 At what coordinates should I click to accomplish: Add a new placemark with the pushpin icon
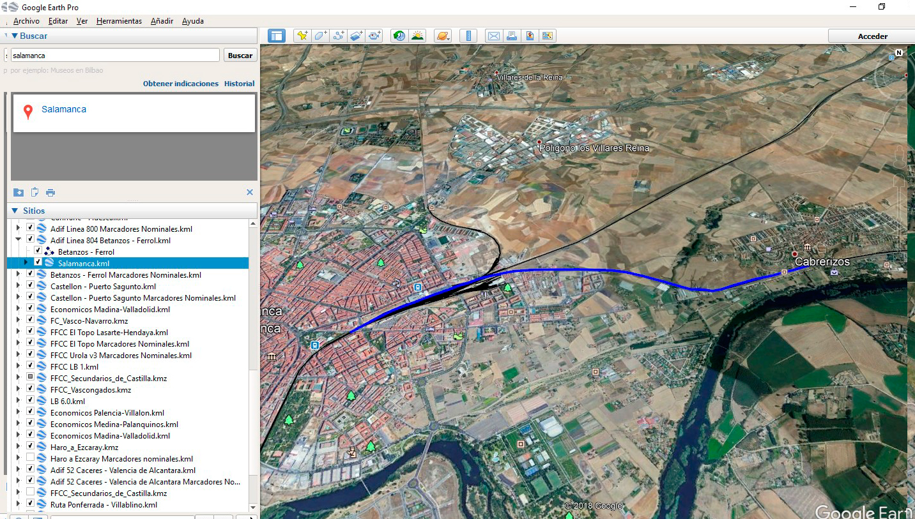click(x=302, y=36)
